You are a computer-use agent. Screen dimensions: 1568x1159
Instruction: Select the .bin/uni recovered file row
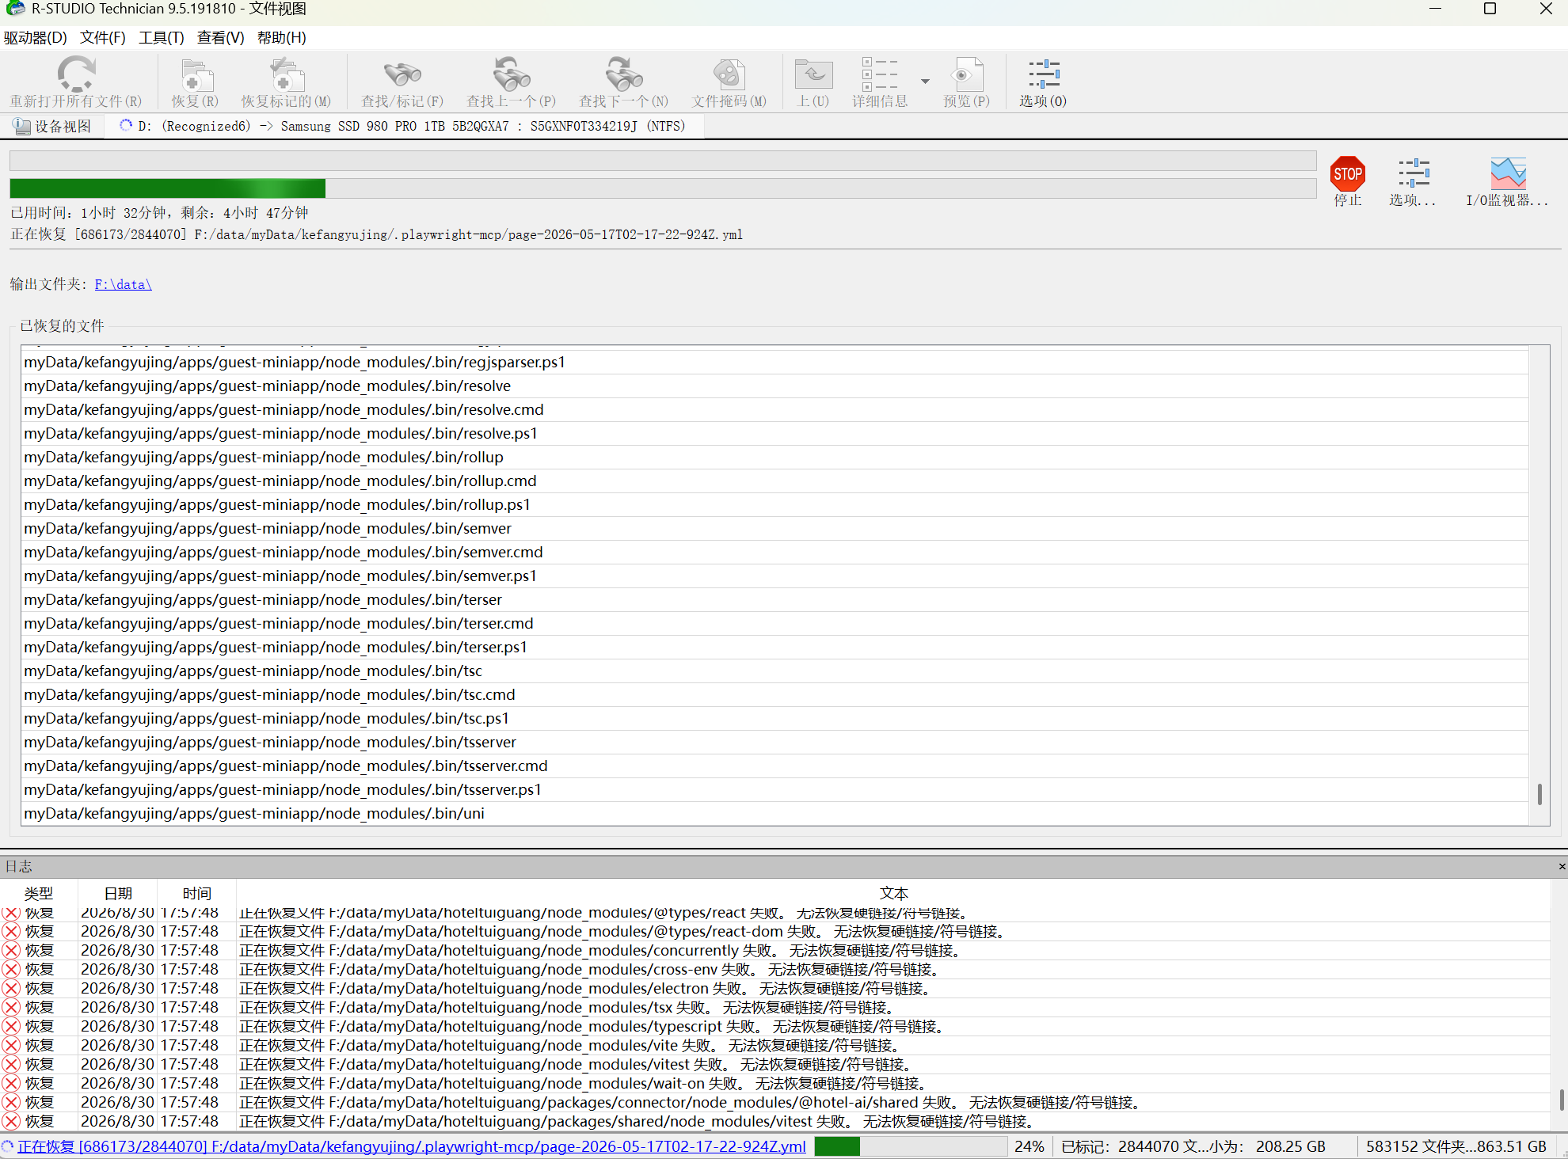pos(774,813)
